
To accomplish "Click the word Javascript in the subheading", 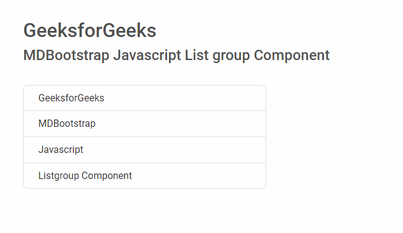I will pos(147,55).
